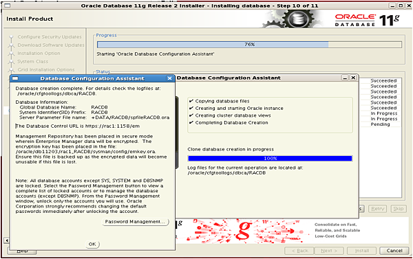The height and width of the screenshot is (259, 413).
Task: Select Configure Security Updates step
Action: click(x=50, y=37)
